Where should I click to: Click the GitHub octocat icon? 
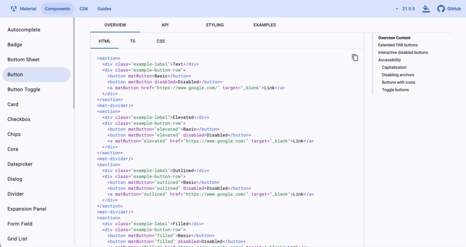point(441,9)
